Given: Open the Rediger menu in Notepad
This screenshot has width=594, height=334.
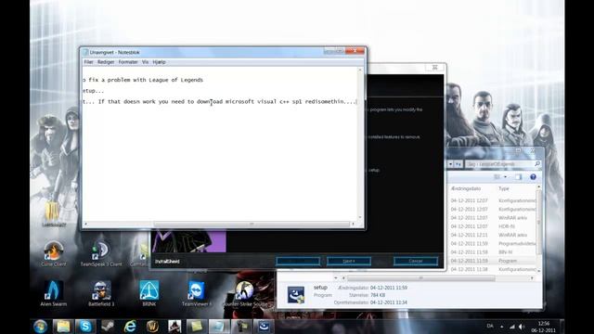Looking at the screenshot, I should tap(106, 62).
